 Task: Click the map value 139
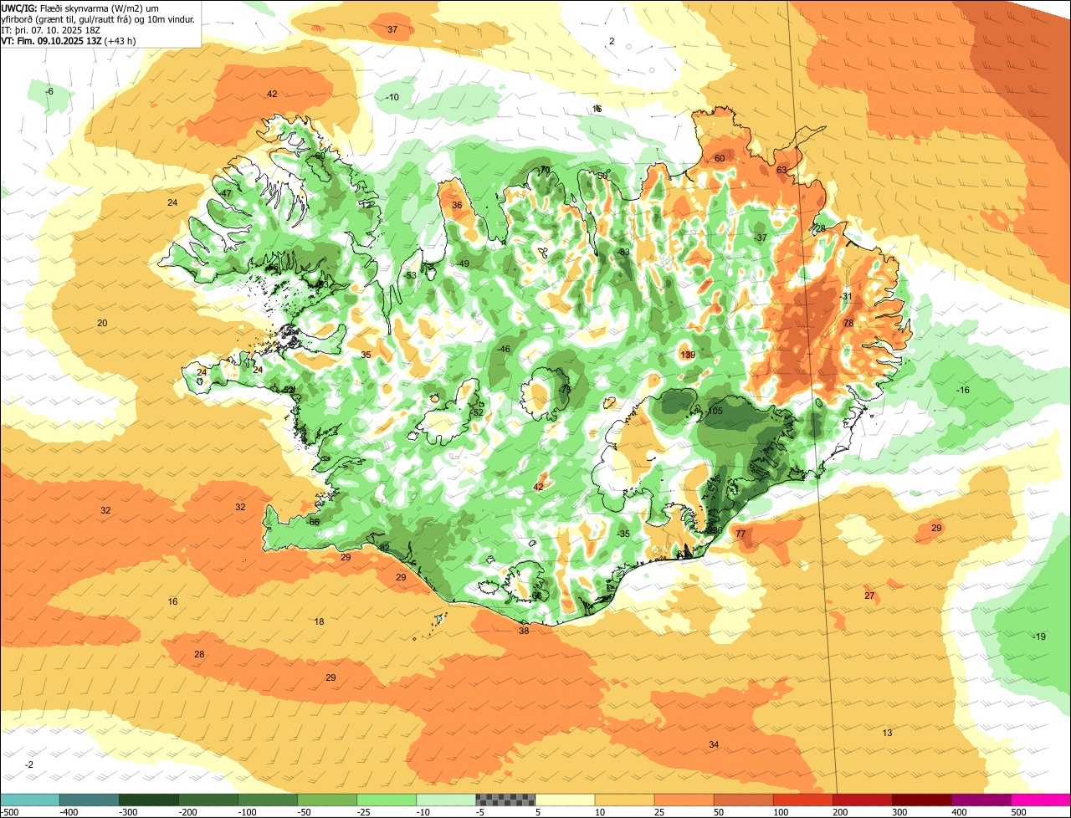(688, 355)
